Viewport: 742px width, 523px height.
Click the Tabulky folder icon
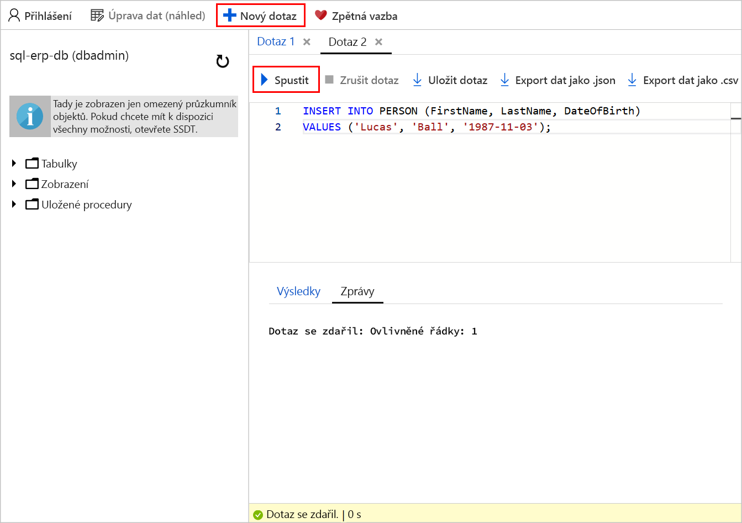[32, 164]
